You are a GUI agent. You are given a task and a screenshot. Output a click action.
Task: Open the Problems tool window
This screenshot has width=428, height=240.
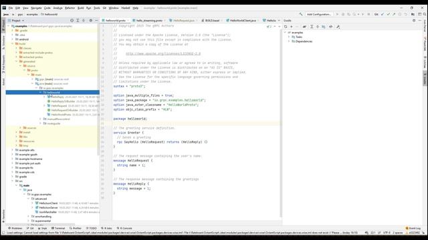15,228
